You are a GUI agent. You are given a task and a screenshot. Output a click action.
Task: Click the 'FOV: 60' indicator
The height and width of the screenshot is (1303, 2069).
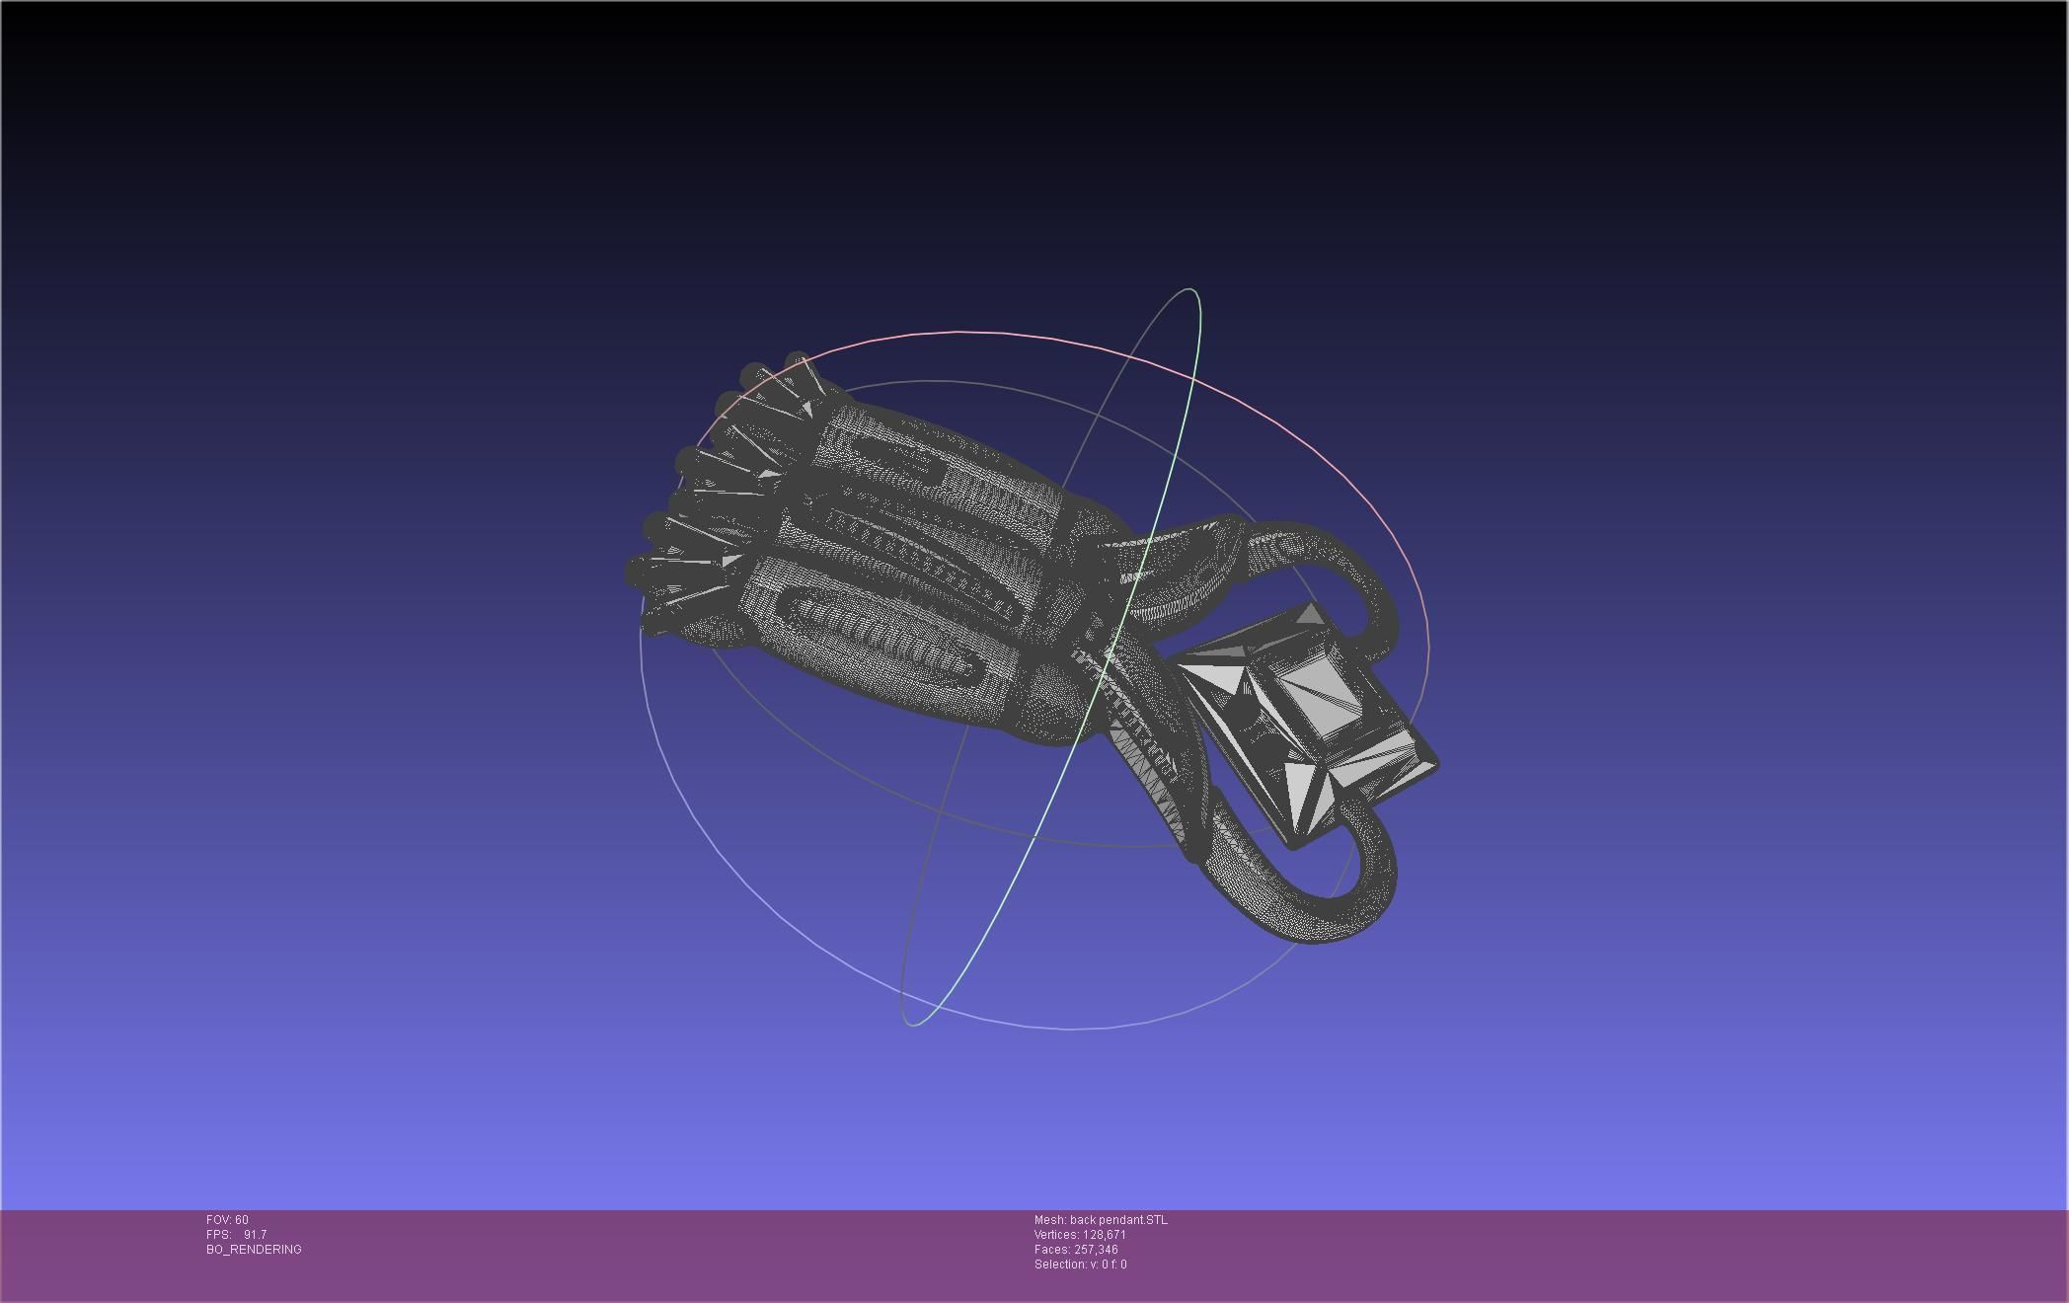click(227, 1220)
